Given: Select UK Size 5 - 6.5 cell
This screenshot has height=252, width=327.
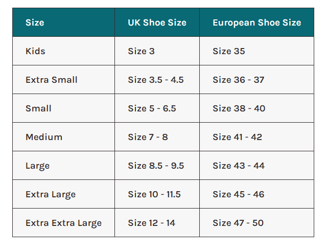Looking at the screenshot, I should point(152,108).
